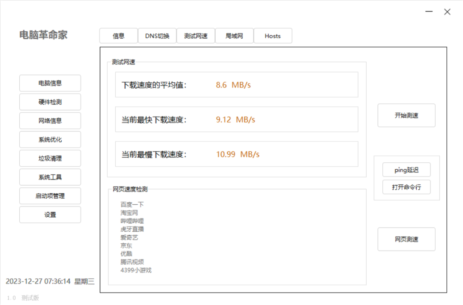
Task: Open 启动项管理 page
Action: click(50, 196)
